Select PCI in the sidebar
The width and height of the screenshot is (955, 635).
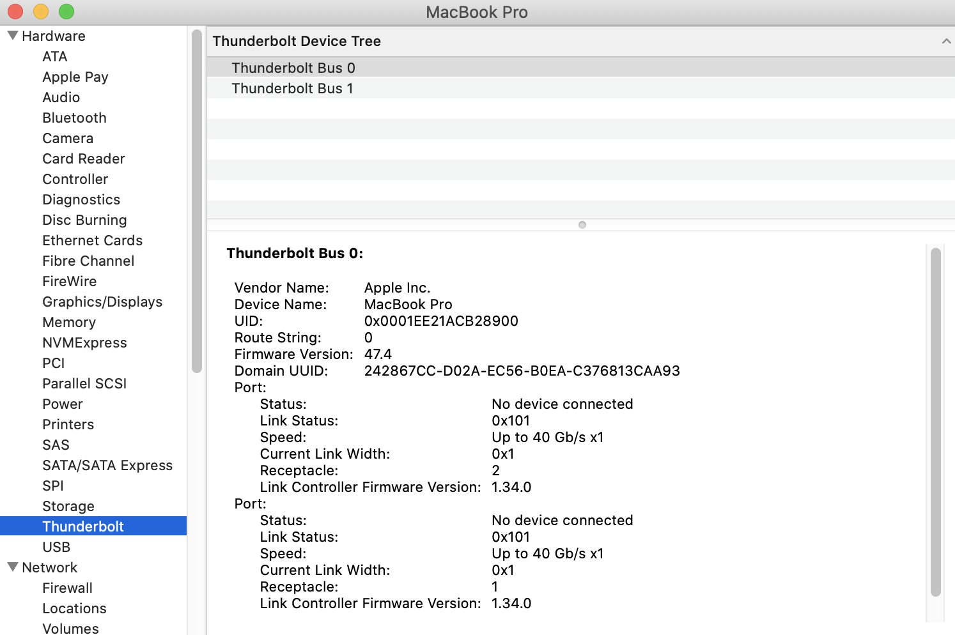click(x=54, y=363)
